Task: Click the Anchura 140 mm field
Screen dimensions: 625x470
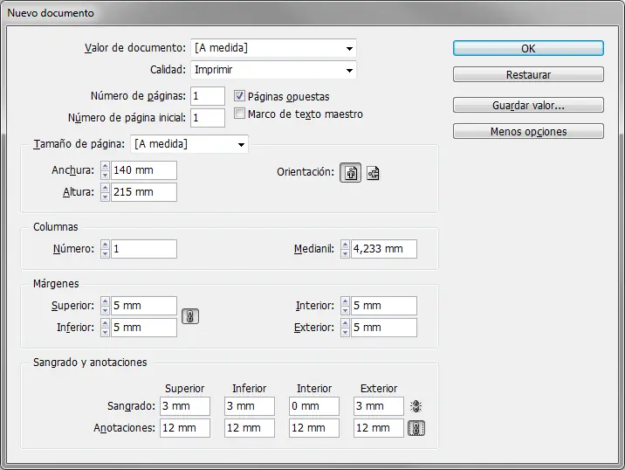Action: click(x=144, y=170)
